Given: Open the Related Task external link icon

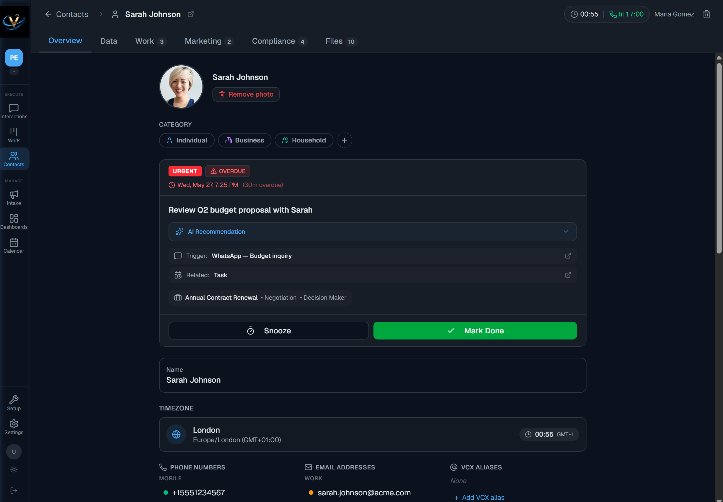Looking at the screenshot, I should click(x=568, y=275).
